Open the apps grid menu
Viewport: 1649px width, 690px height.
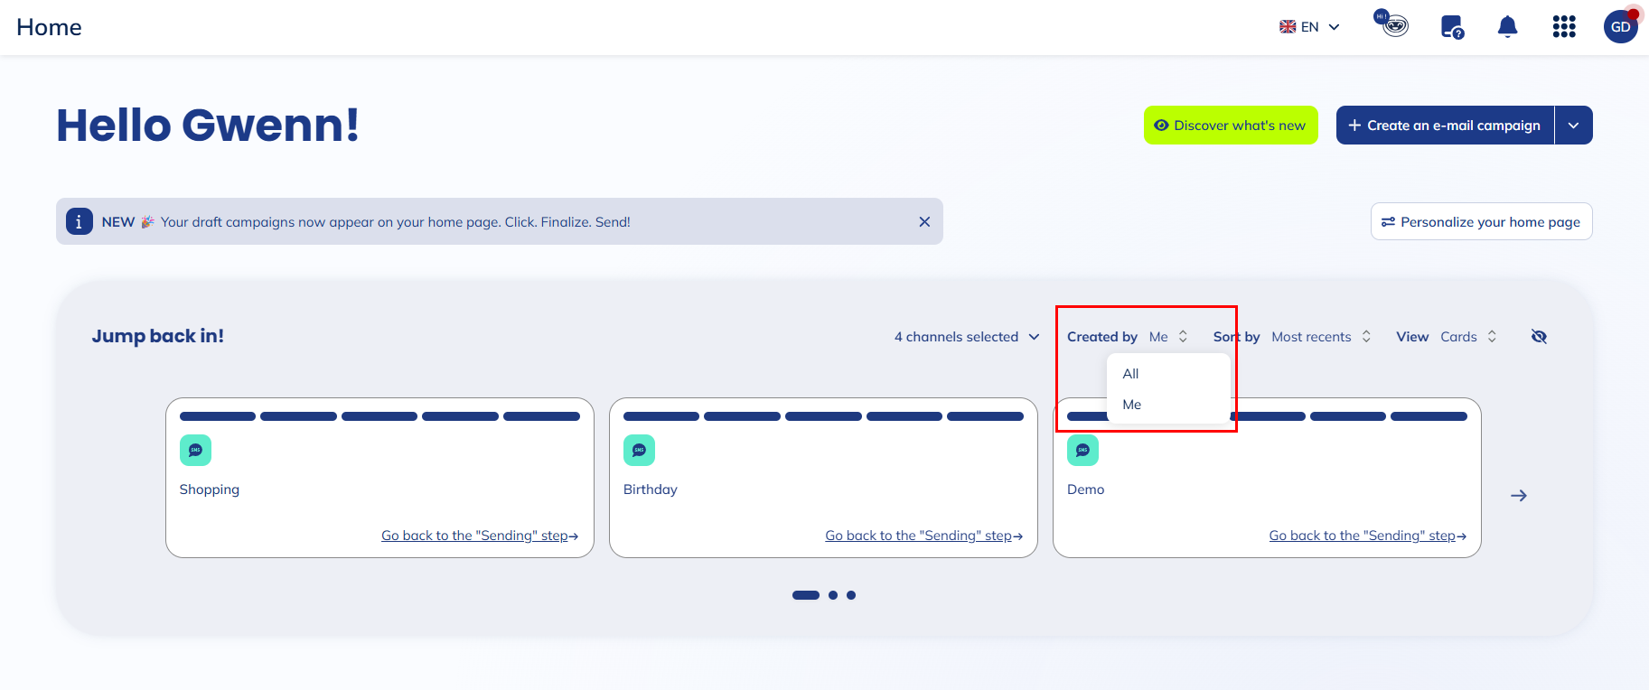[1564, 27]
